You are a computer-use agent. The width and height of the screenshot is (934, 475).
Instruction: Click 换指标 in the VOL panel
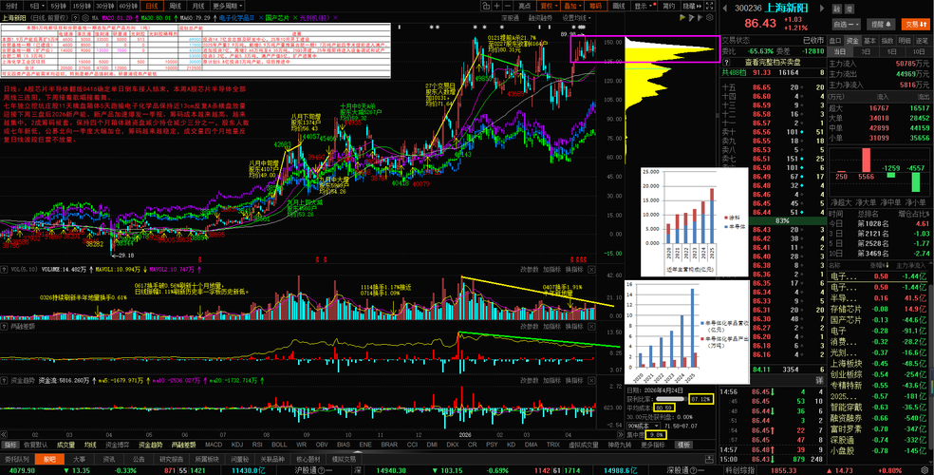pos(573,270)
